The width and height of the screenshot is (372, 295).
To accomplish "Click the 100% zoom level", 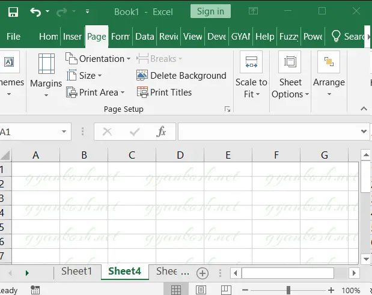I will pos(351,290).
